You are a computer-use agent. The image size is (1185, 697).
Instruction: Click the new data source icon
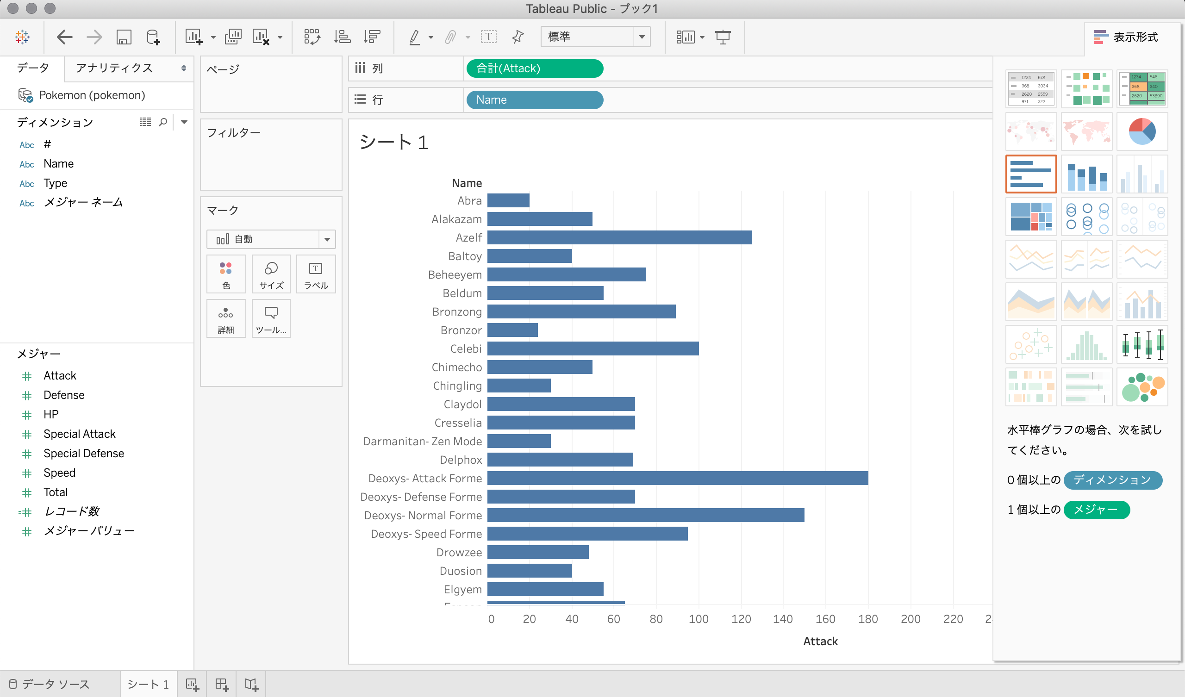click(x=153, y=37)
